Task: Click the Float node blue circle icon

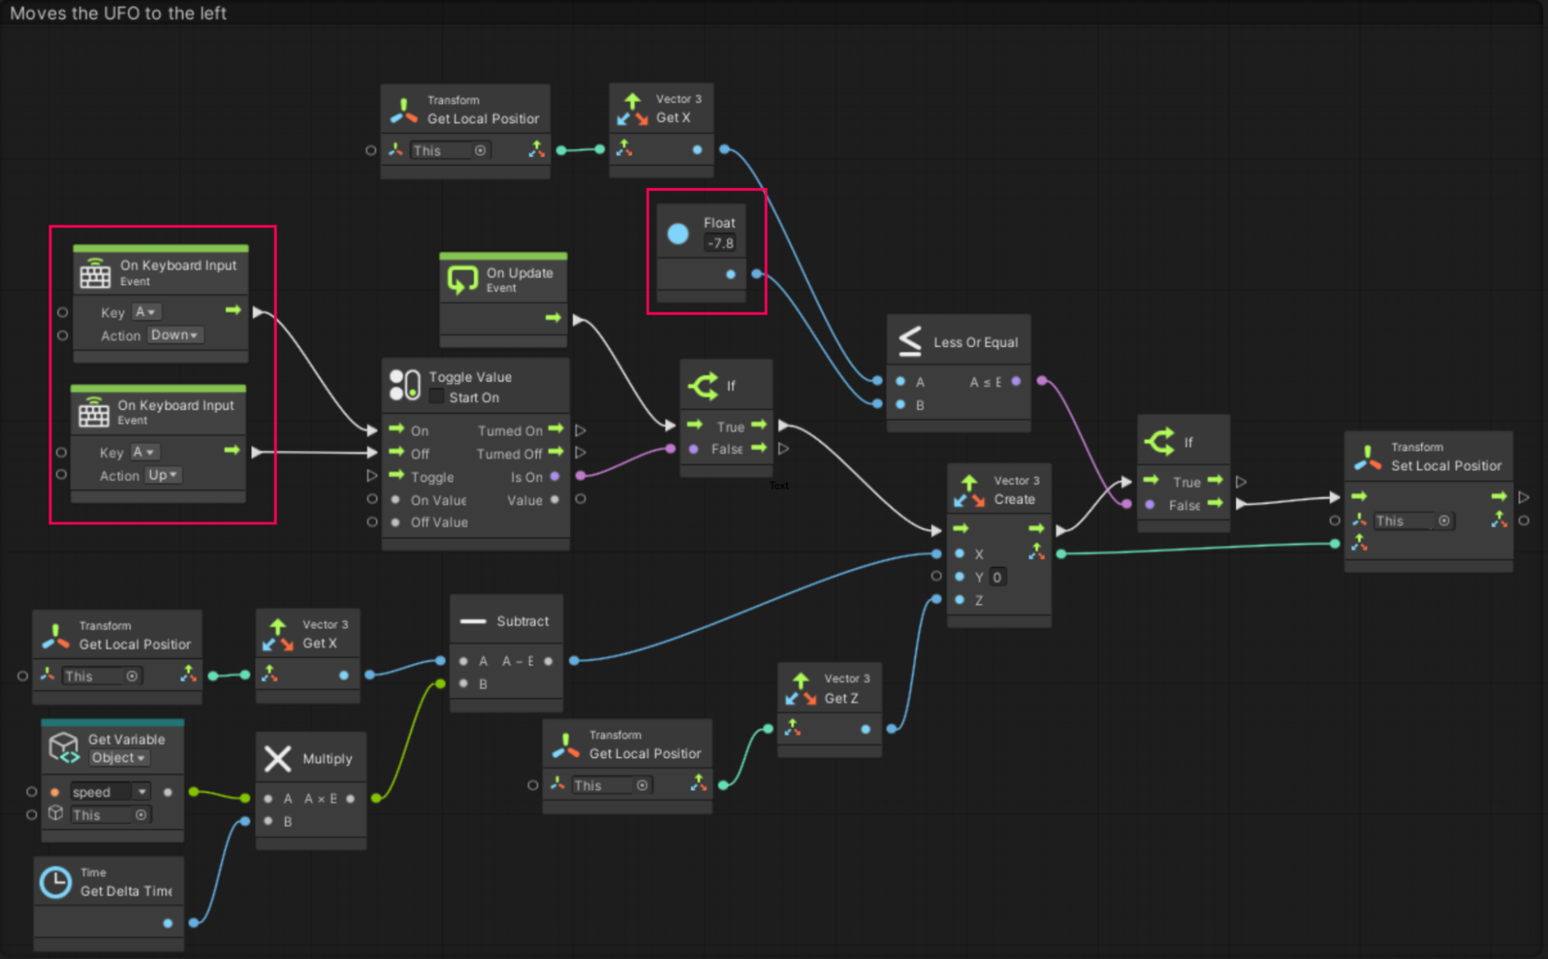Action: 678,233
